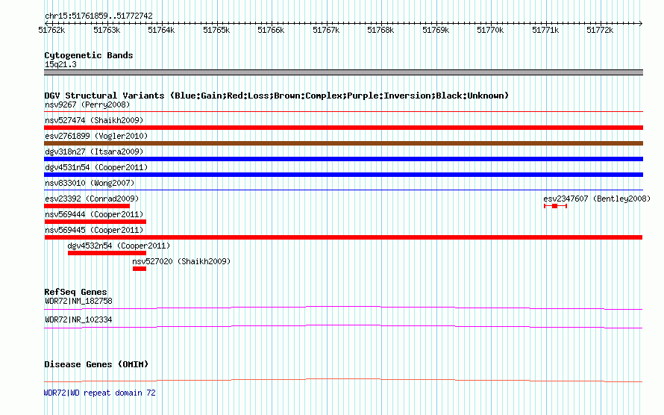Open variant dgv4531n54 (Cooper2011) label
The height and width of the screenshot is (415, 664).
coord(96,167)
